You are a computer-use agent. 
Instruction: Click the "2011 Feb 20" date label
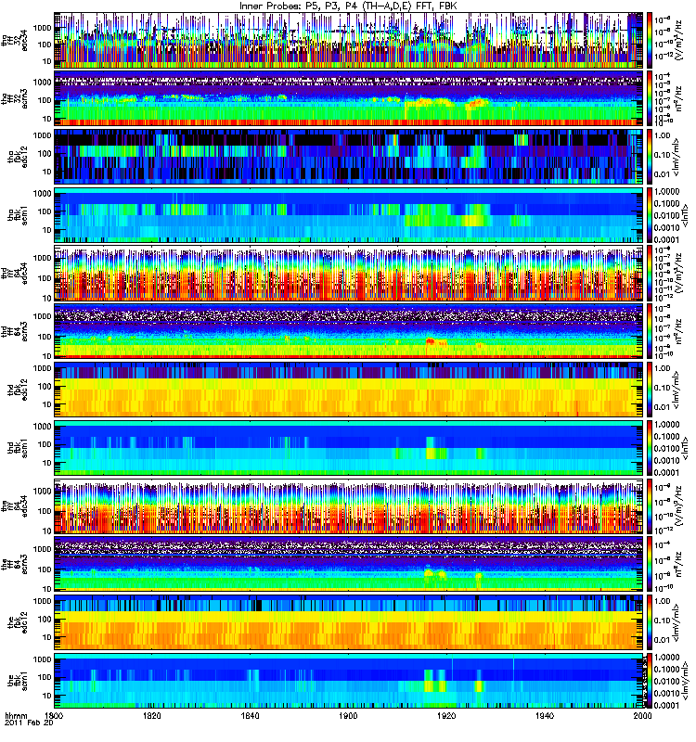pyautogui.click(x=29, y=723)
